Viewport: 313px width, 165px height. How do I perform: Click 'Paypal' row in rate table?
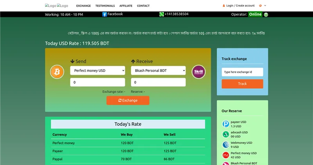tap(128, 159)
